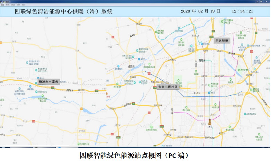
Task: Open the 调试 menu
Action: pos(13,5)
